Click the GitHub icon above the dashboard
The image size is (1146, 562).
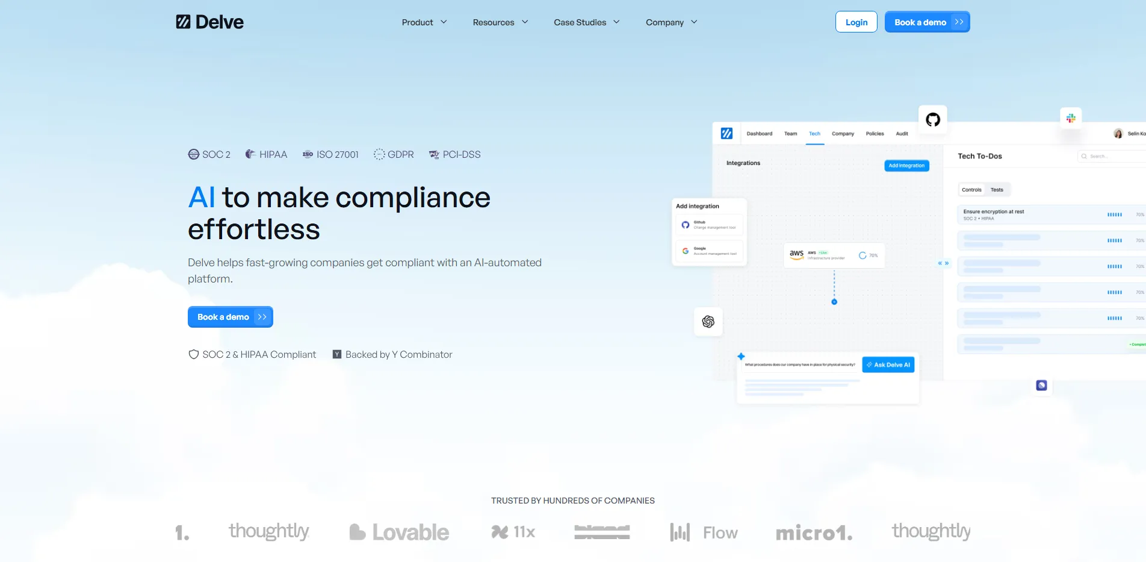coord(932,119)
